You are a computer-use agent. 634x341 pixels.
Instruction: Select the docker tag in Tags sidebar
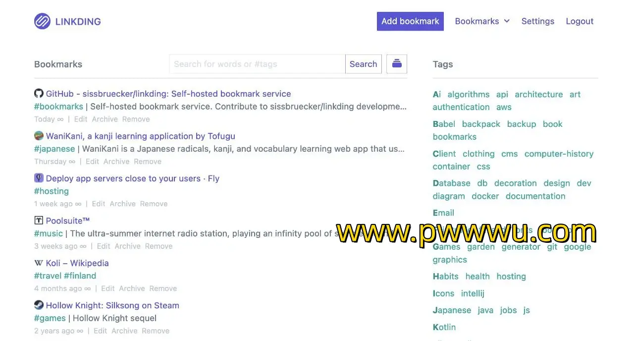coord(485,196)
